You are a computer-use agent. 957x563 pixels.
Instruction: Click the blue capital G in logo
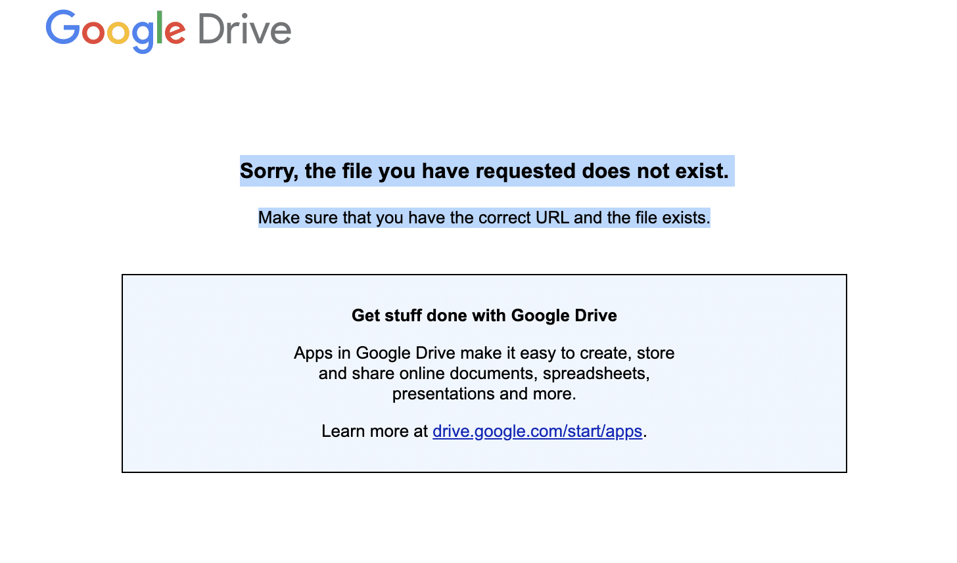(x=62, y=28)
